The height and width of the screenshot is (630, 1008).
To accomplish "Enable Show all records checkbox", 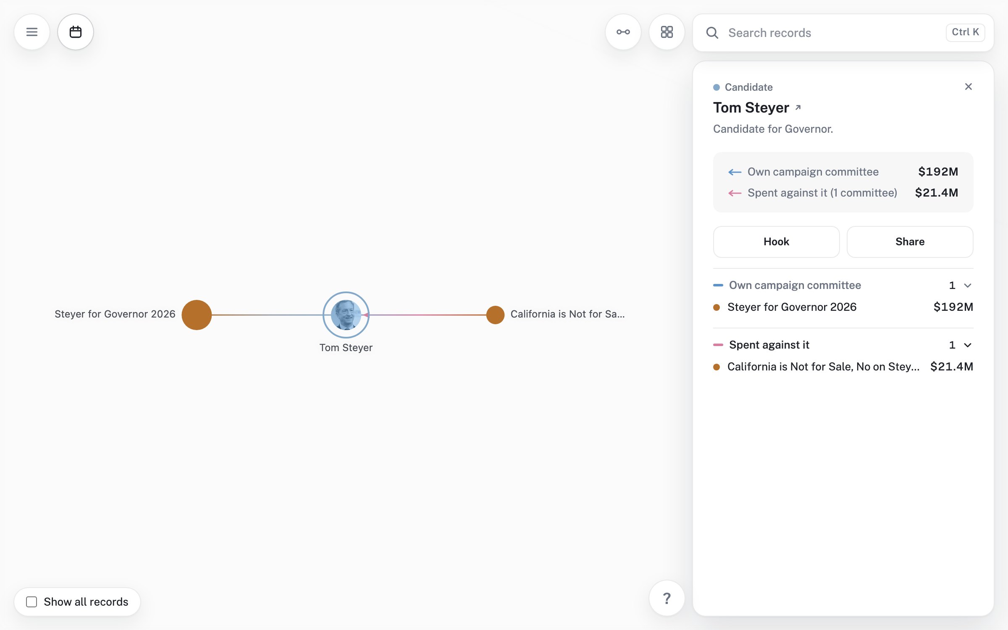I will [x=31, y=602].
